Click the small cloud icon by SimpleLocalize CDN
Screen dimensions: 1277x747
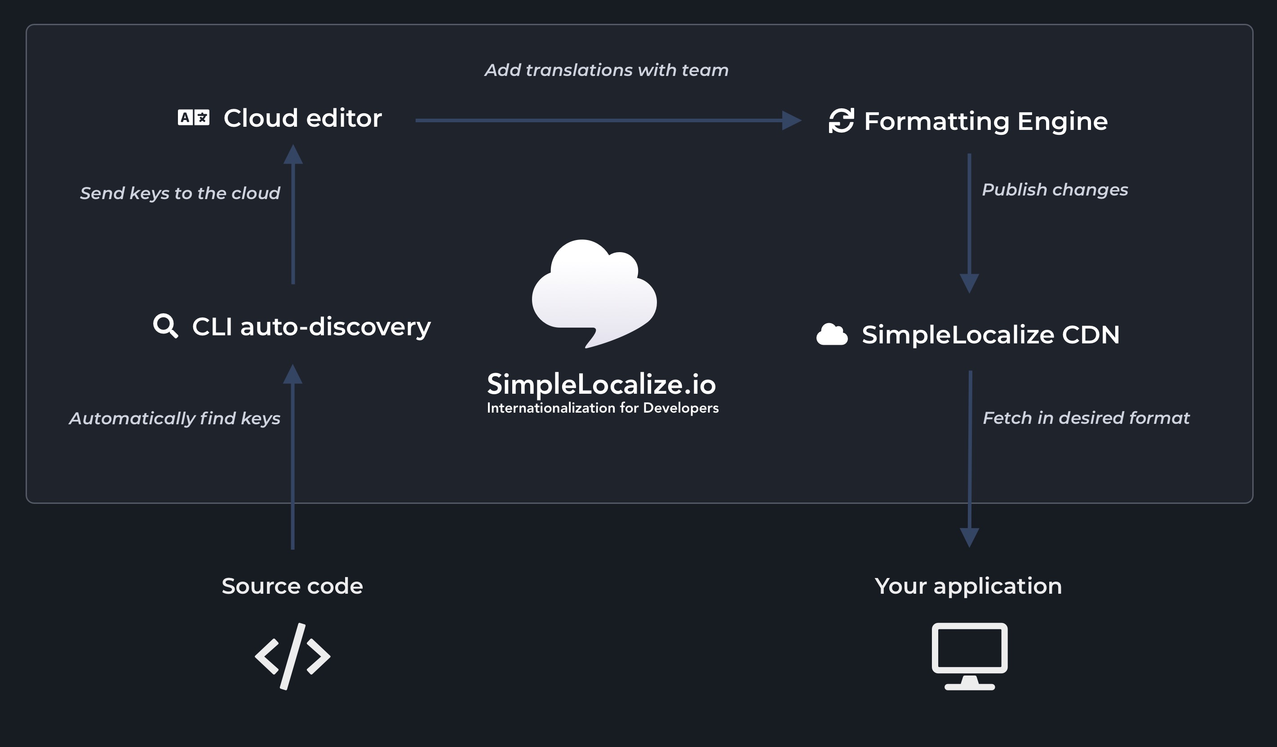[832, 334]
